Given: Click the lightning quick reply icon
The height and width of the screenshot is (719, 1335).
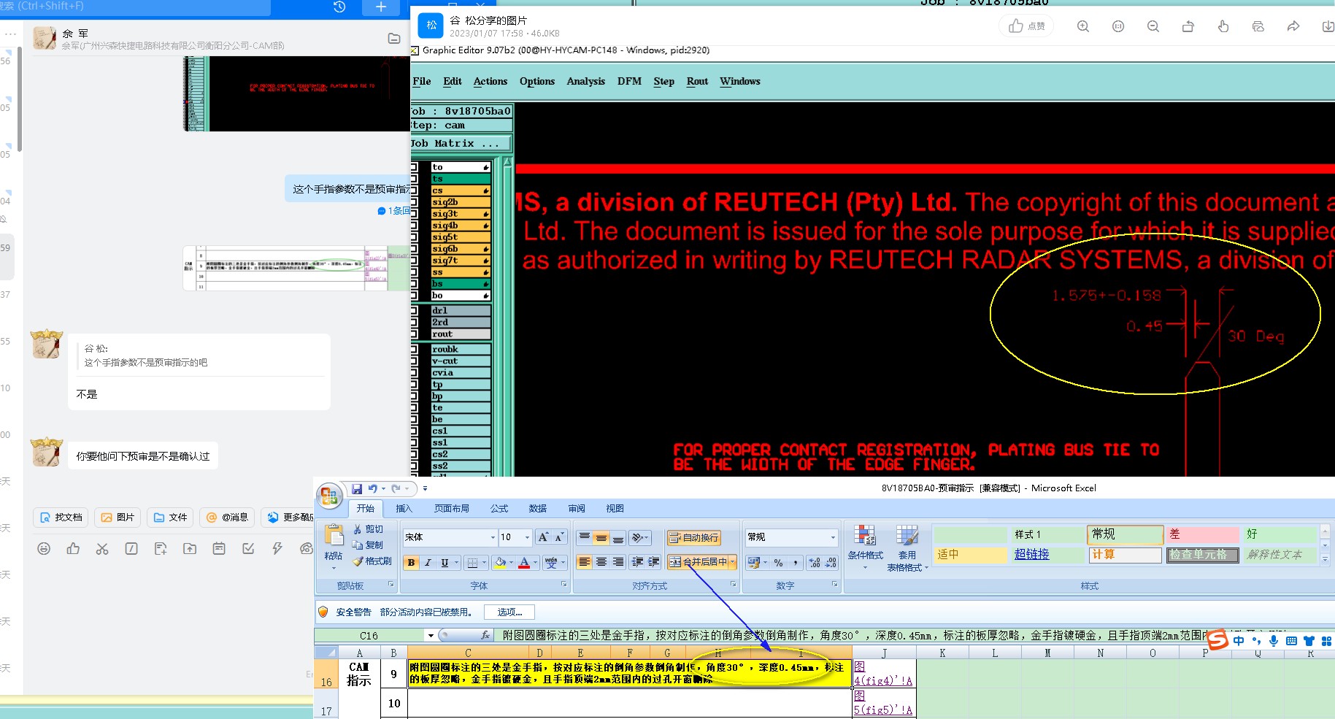Looking at the screenshot, I should (277, 548).
